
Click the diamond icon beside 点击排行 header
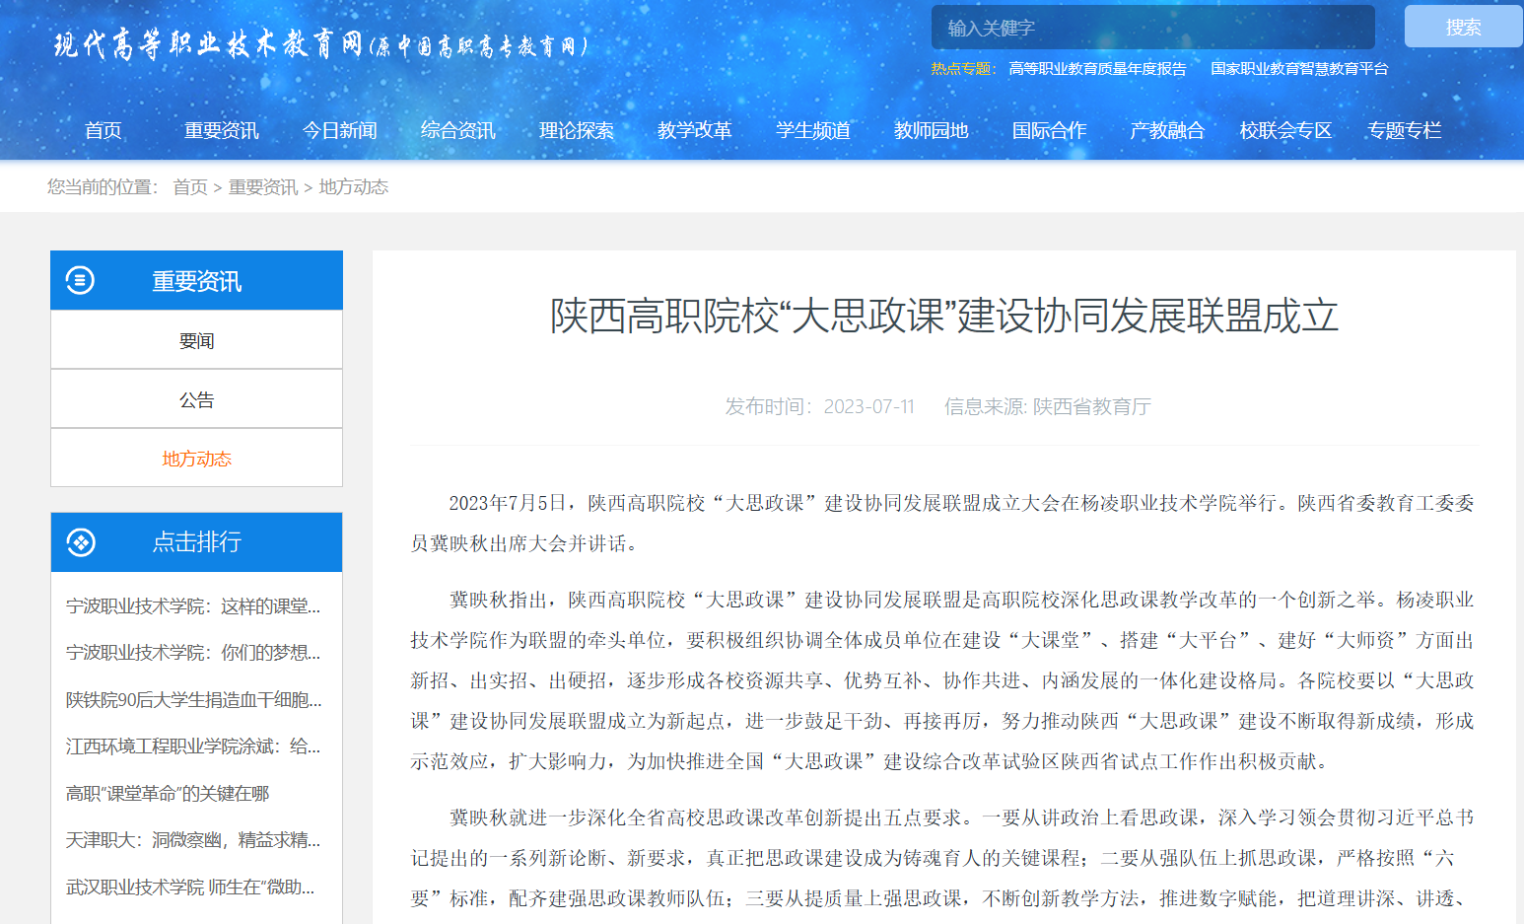pos(80,542)
